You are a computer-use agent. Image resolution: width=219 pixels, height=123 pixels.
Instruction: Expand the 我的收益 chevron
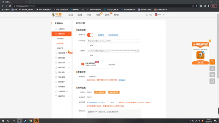pyautogui.click(x=69, y=58)
